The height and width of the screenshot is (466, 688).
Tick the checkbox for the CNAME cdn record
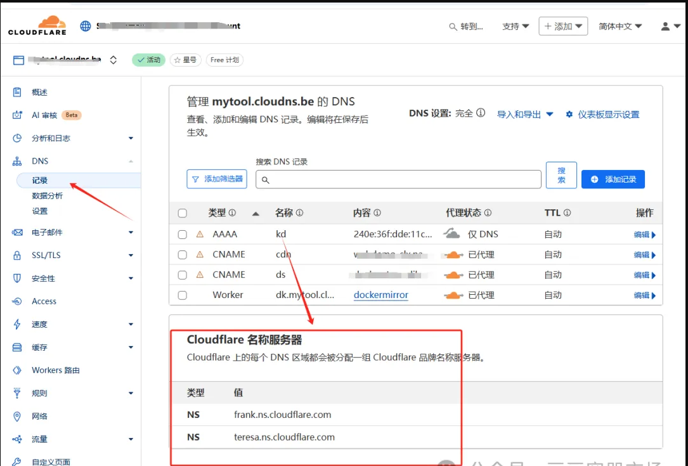pos(183,255)
